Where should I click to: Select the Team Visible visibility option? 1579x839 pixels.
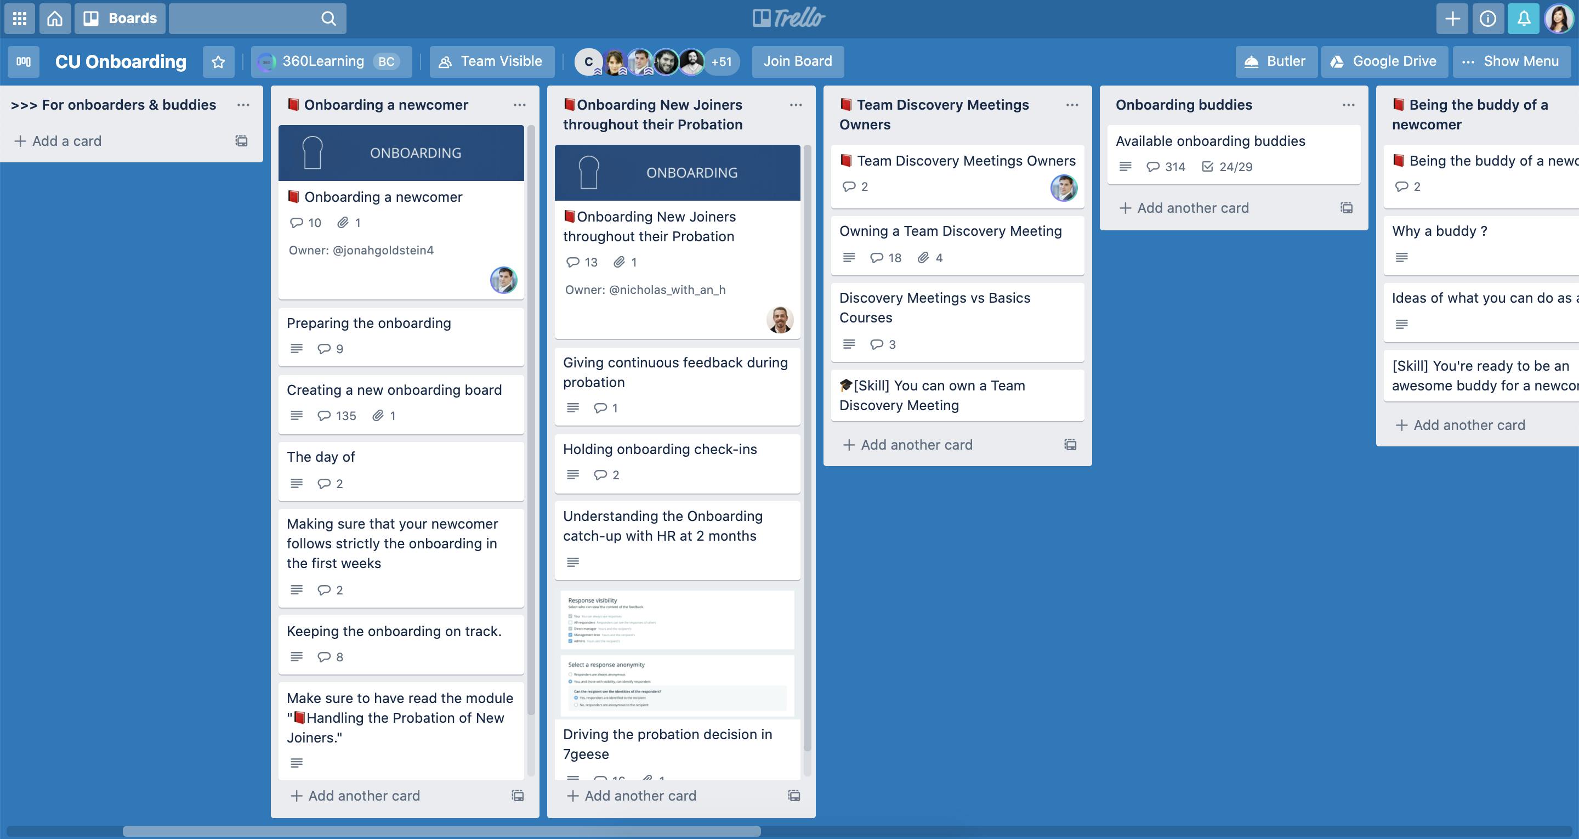(491, 61)
